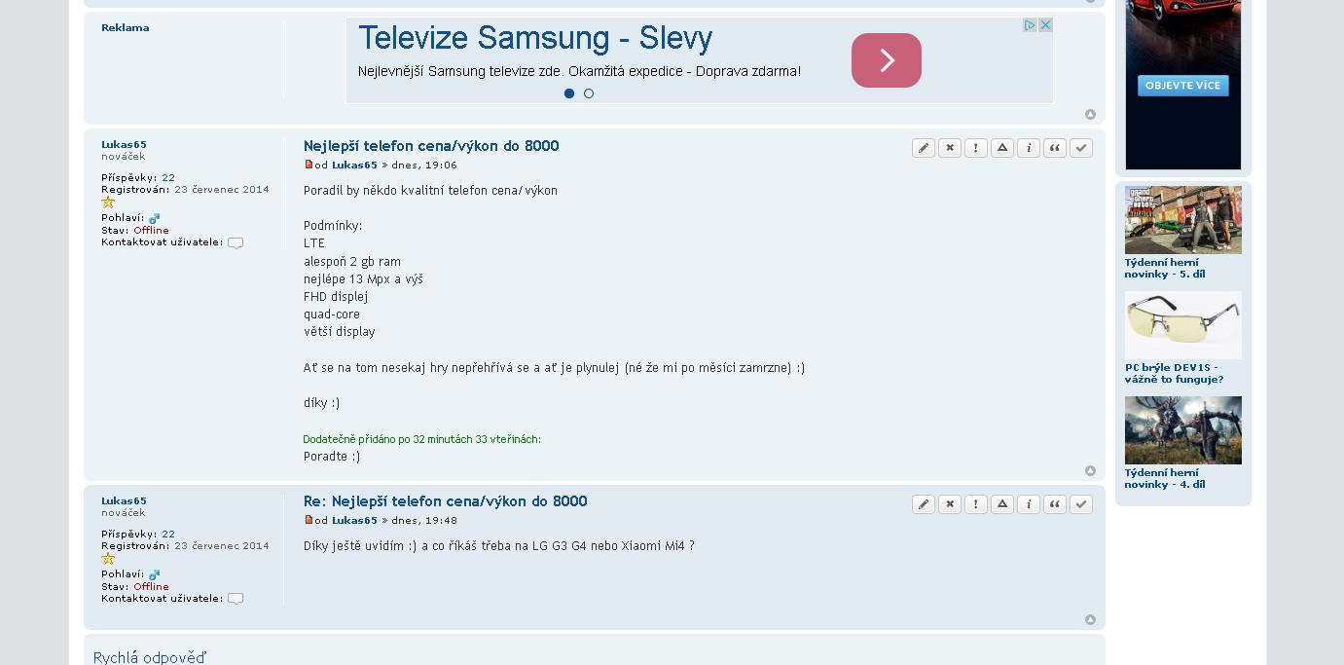Click the edit pencil icon on first post
The width and height of the screenshot is (1344, 665).
point(924,148)
